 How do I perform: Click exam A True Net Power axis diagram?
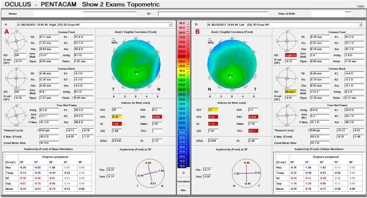tap(16, 115)
